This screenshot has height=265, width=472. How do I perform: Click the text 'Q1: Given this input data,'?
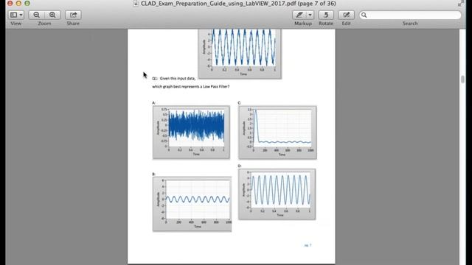coord(174,78)
